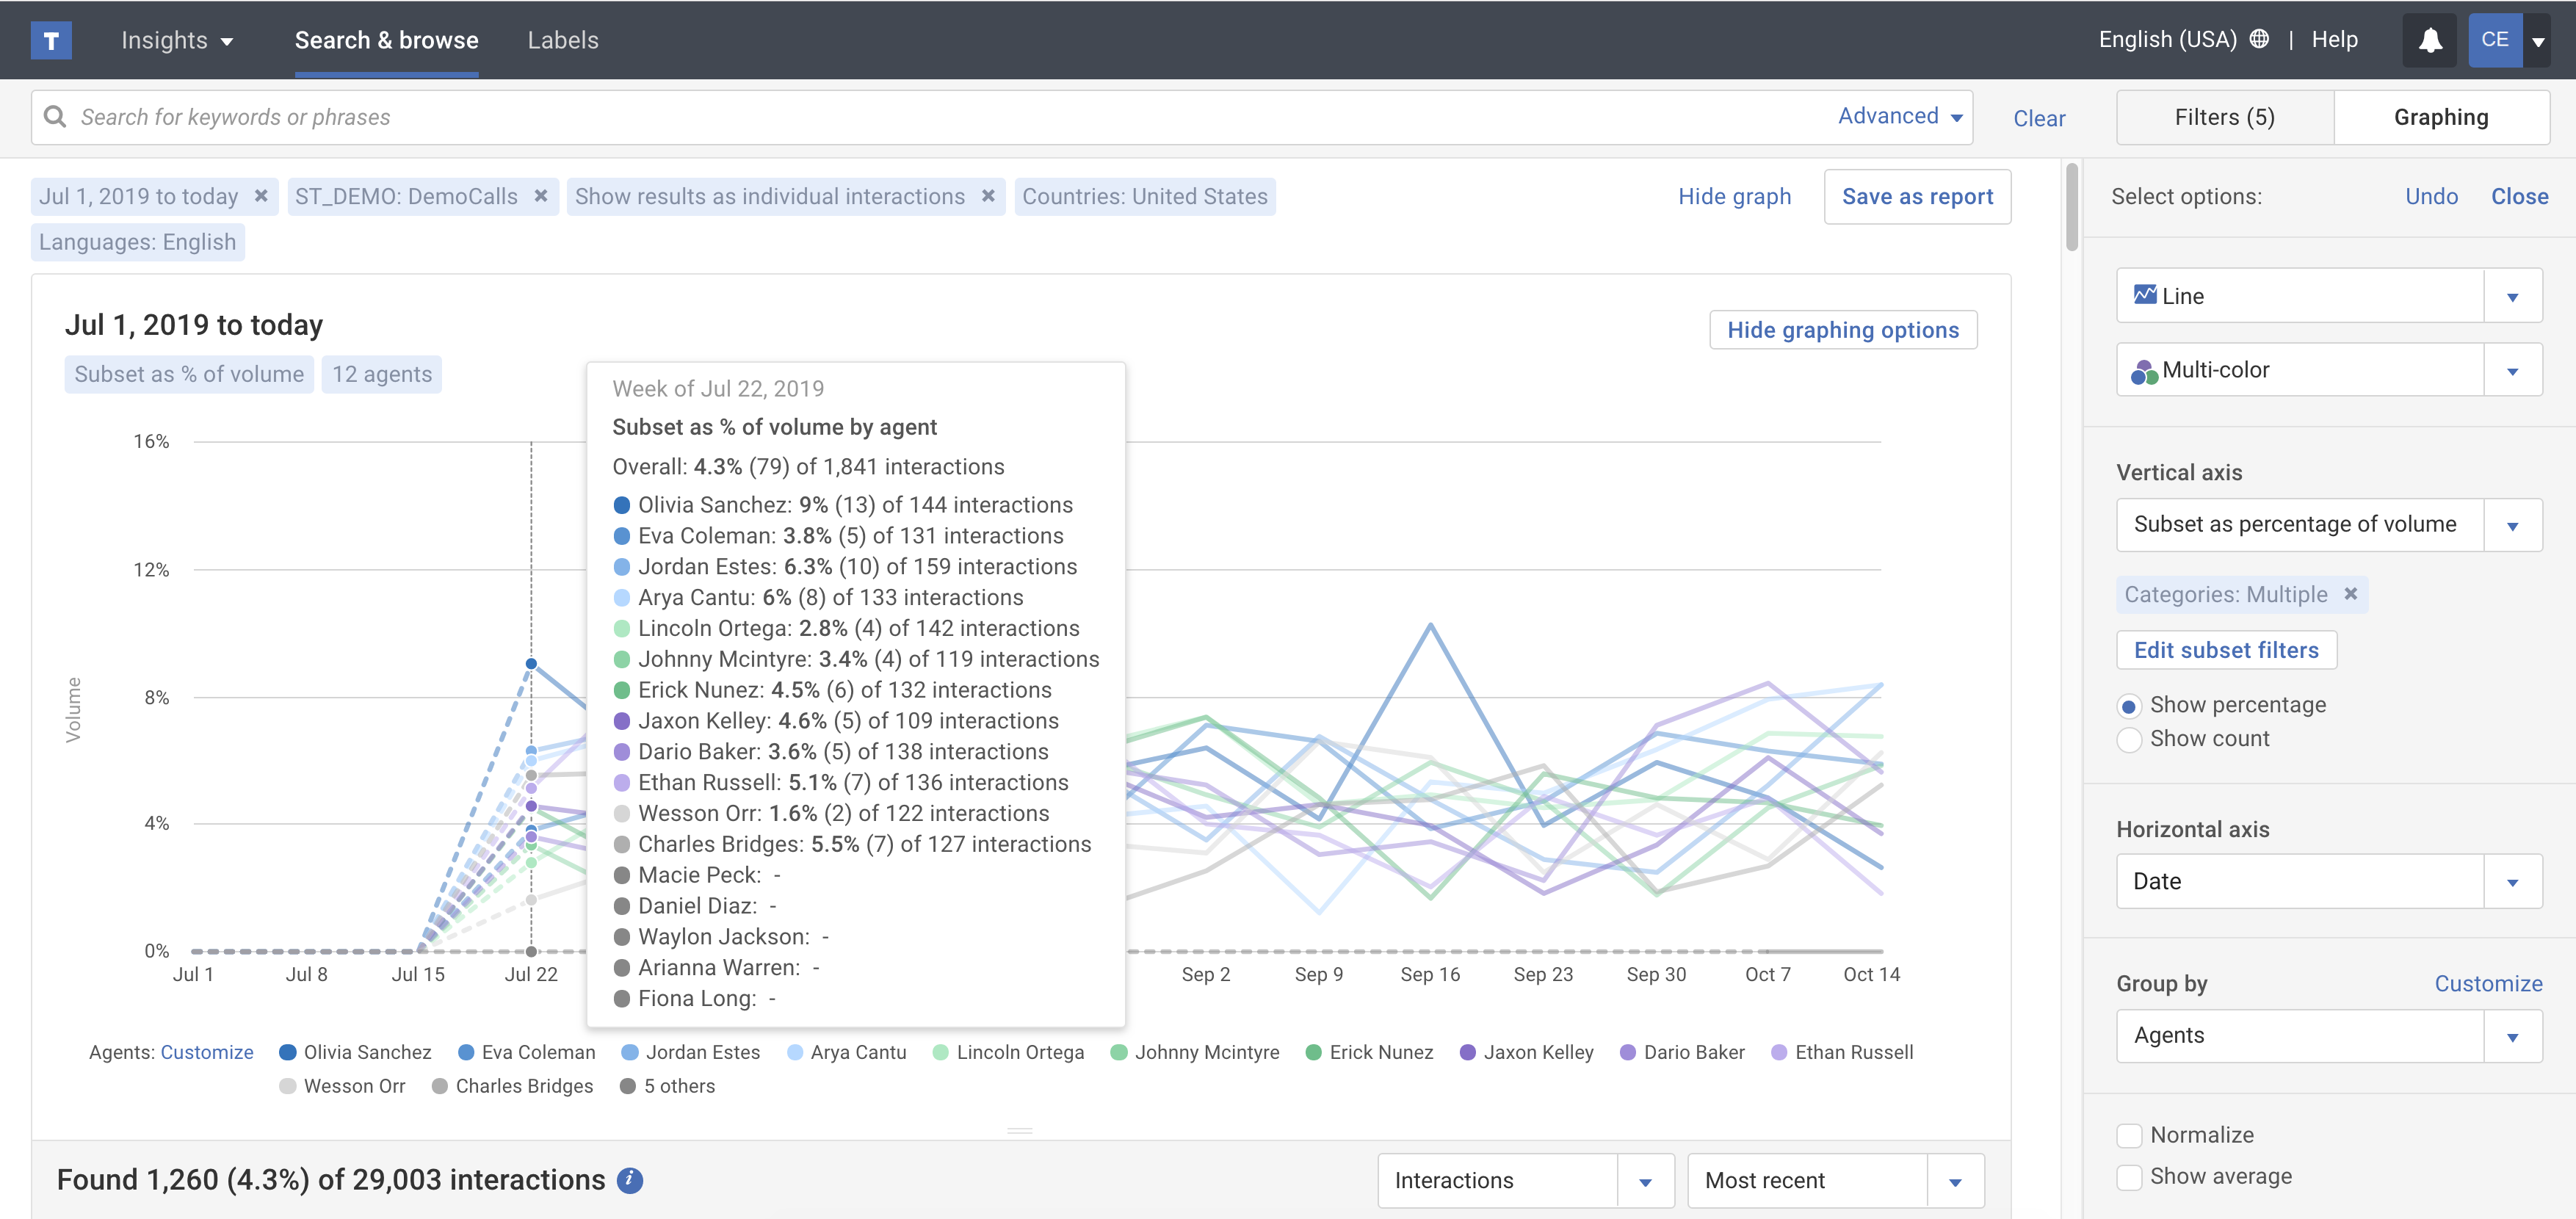Viewport: 2576px width, 1219px height.
Task: Open the Line chart type dropdown
Action: click(x=2511, y=296)
